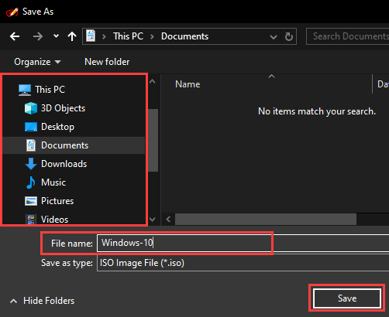Click horizontal scrollbar left arrow
The height and width of the screenshot is (317, 389).
(x=168, y=220)
